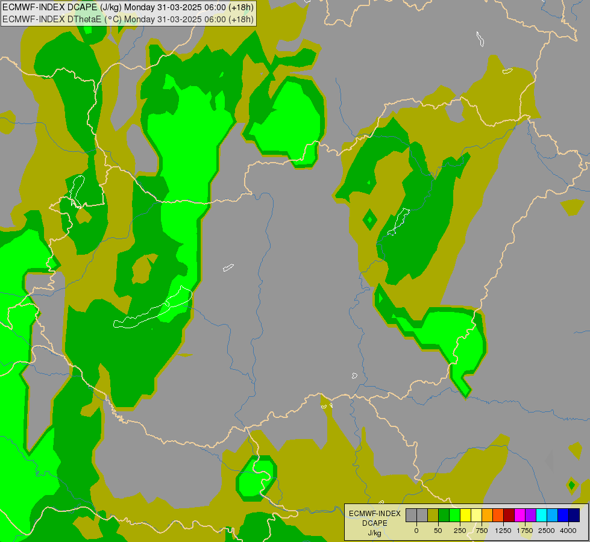Viewport: 590px width, 542px height.
Task: Click the magenta legend swatch
Action: 519,516
